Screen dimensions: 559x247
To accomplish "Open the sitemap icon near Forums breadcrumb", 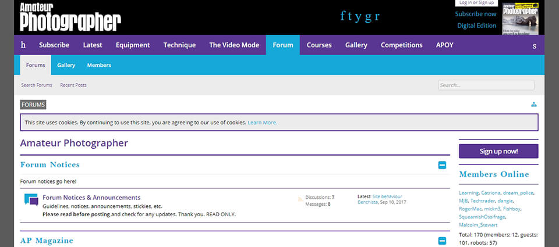I will tap(534, 105).
